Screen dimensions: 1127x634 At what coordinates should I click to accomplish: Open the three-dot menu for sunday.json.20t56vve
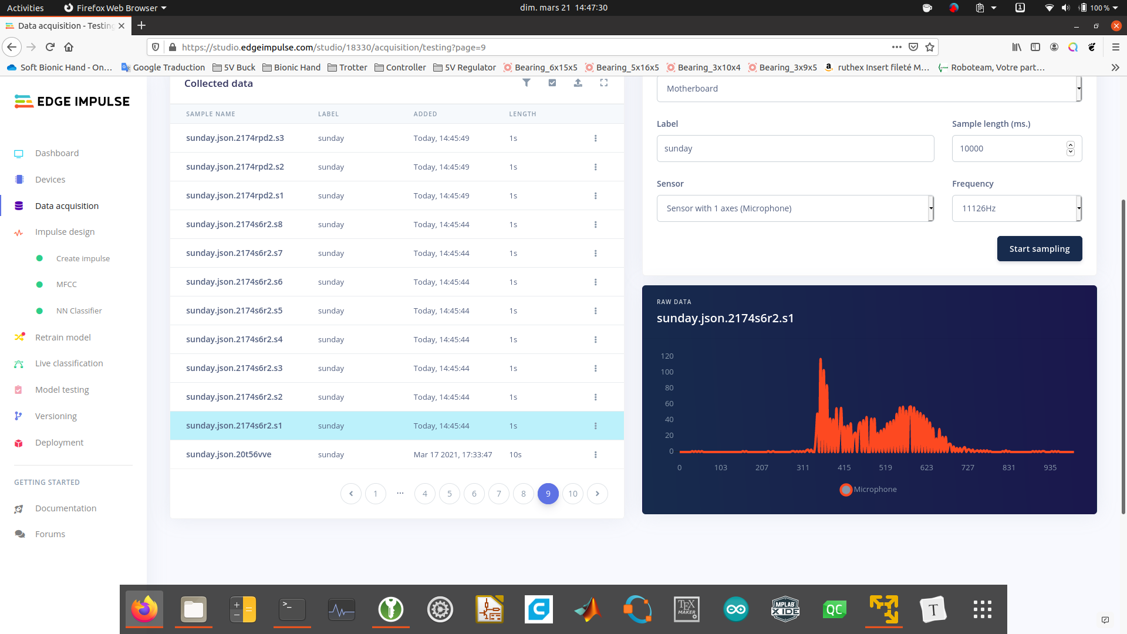coord(595,455)
